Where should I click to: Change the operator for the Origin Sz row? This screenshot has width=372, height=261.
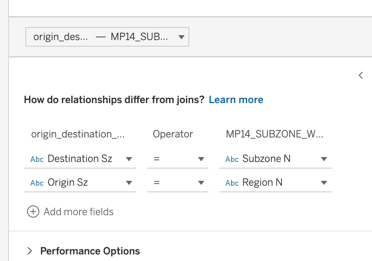coord(178,183)
